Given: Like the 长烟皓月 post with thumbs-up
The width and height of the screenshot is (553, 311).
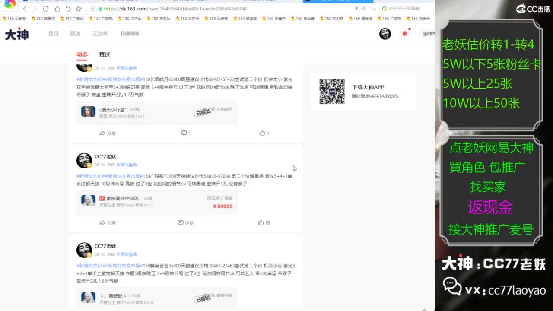Looking at the screenshot, I should coord(264,133).
